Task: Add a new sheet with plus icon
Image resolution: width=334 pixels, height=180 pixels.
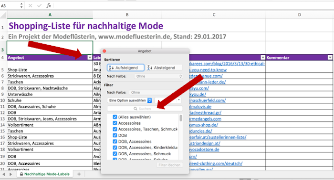Action: (79, 174)
